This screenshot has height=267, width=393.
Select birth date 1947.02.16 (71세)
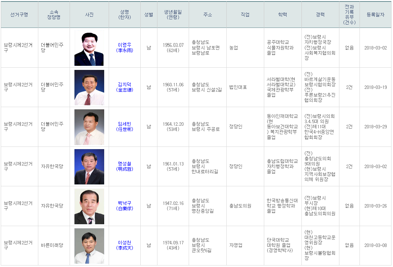click(x=173, y=206)
